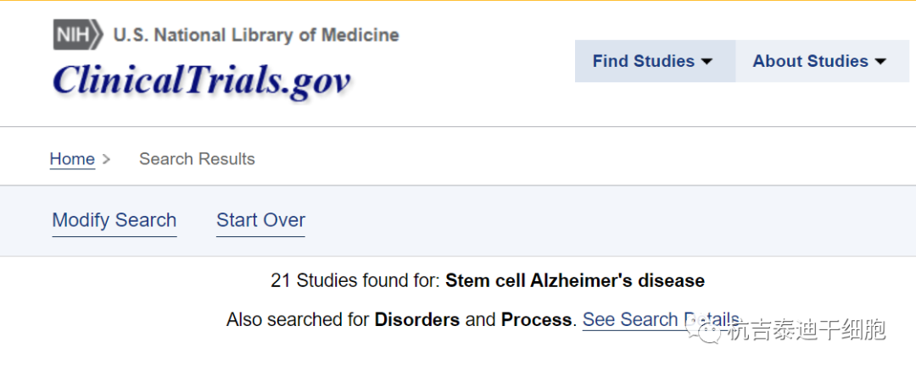The width and height of the screenshot is (916, 370).
Task: Click the "21 Studies found for" text
Action: (355, 280)
